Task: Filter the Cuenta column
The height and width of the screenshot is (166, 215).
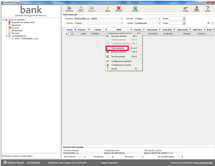Action: tap(106, 30)
